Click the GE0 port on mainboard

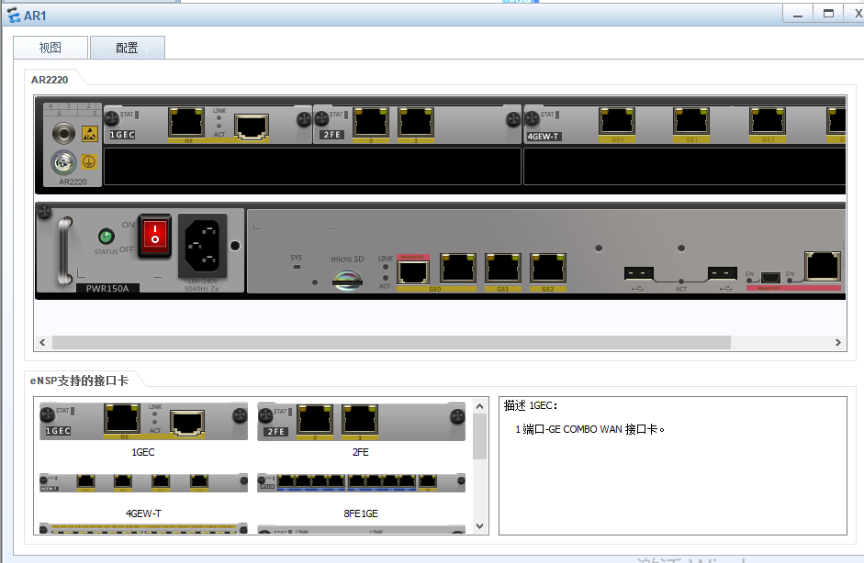click(x=458, y=268)
